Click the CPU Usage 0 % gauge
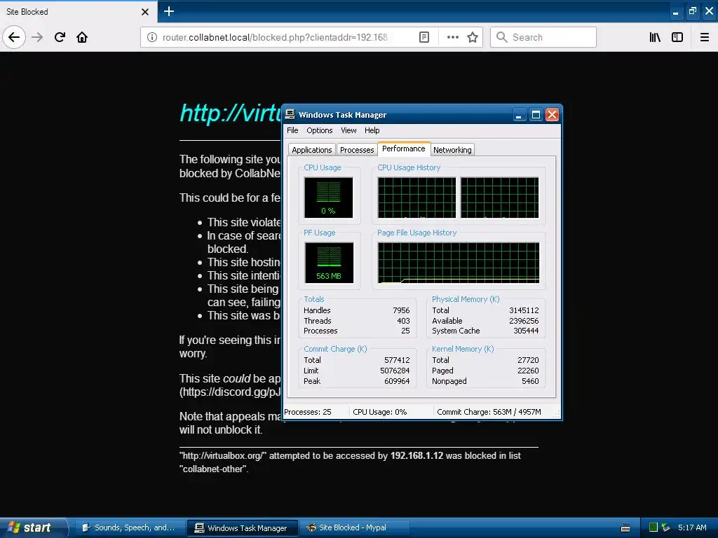 point(328,198)
